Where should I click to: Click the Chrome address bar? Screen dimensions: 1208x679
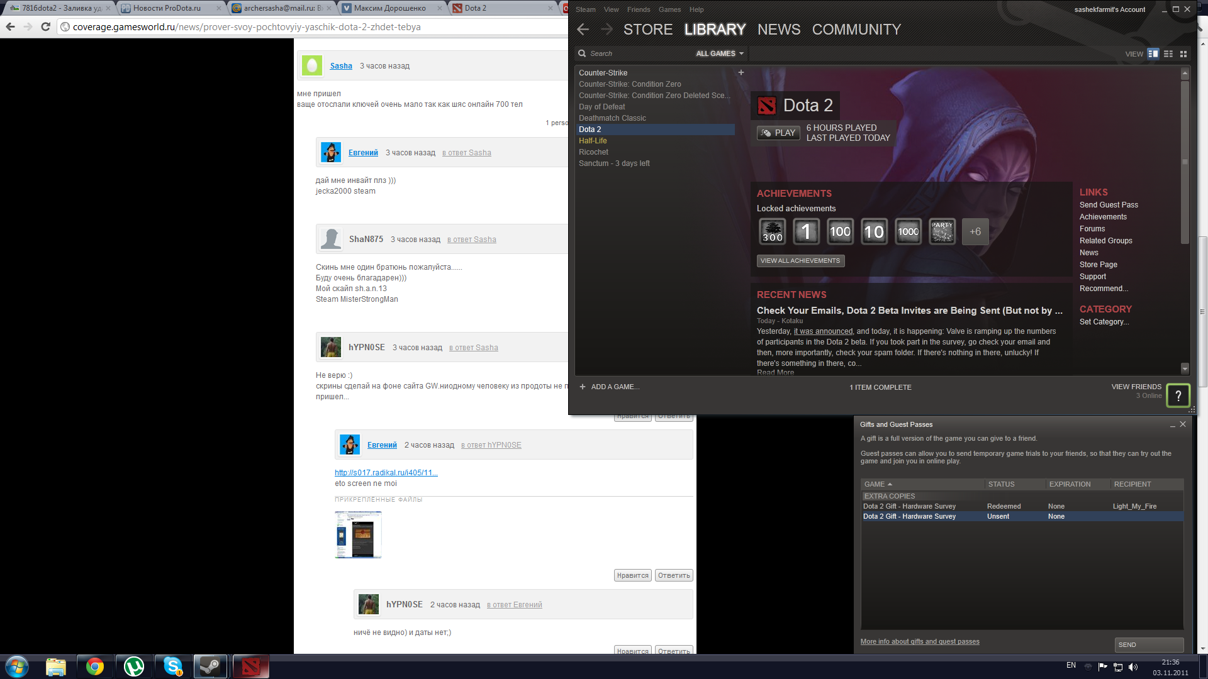pyautogui.click(x=315, y=27)
